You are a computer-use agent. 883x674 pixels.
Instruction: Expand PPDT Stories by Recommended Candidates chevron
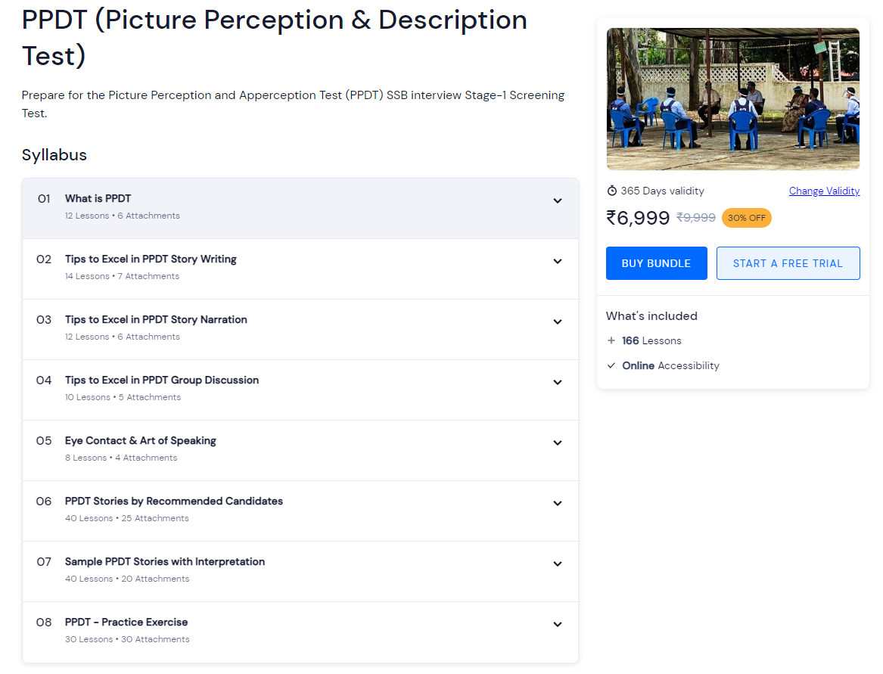pyautogui.click(x=558, y=503)
